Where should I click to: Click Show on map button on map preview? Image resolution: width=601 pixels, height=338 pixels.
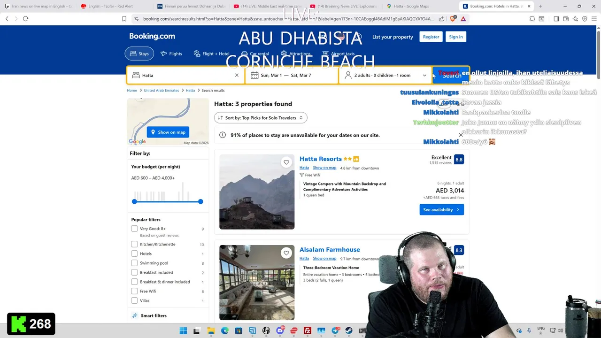[x=168, y=132]
